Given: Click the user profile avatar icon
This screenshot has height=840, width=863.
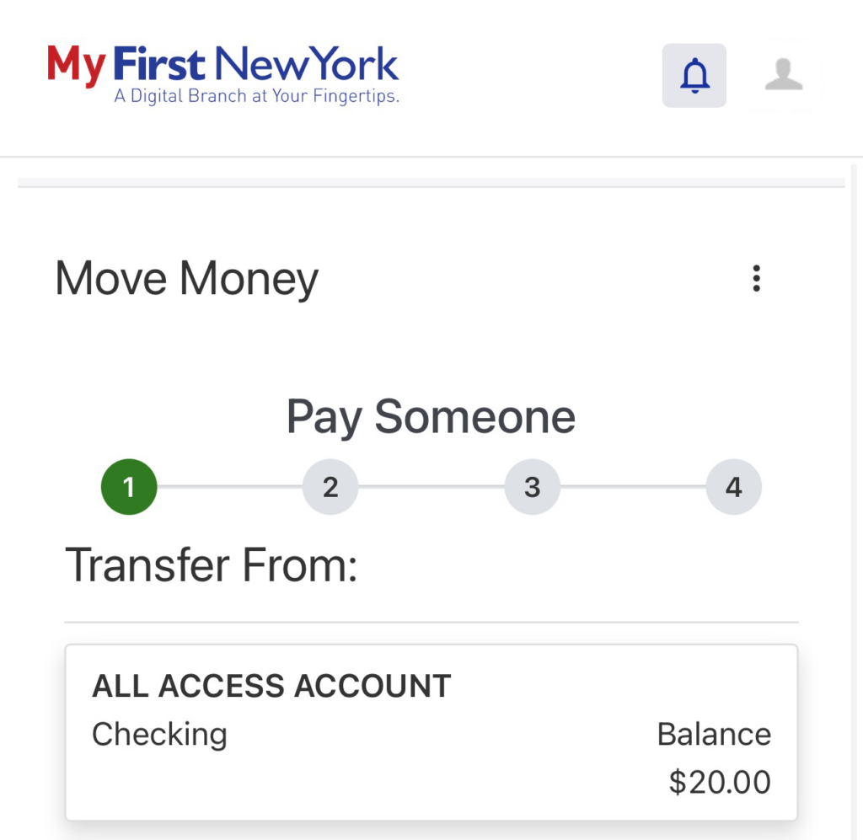Looking at the screenshot, I should coord(783,76).
